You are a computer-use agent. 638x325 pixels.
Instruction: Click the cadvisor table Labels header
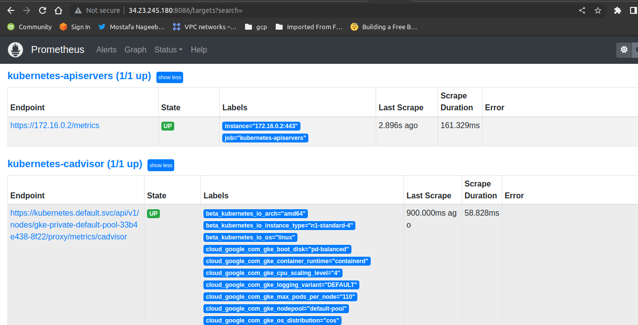tap(216, 196)
